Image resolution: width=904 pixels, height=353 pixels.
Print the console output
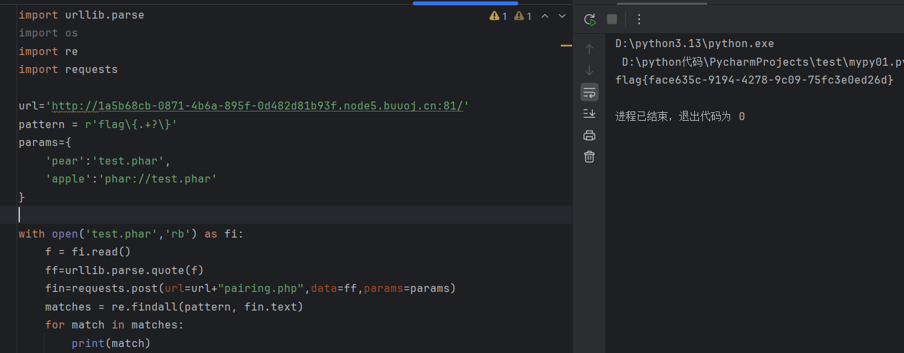coord(589,135)
